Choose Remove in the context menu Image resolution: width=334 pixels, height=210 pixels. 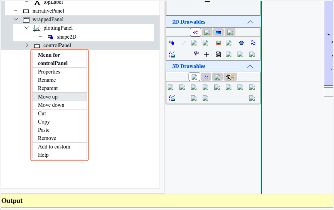(60, 138)
